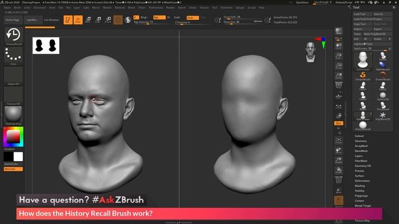Image resolution: width=399 pixels, height=224 pixels.
Task: Click the Scroll canvas icon
Action: (339, 46)
